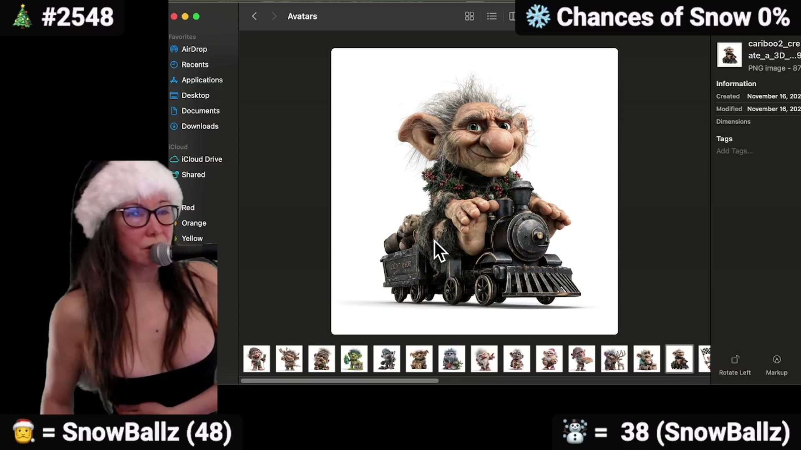801x450 pixels.
Task: Click the 'Dimensions' info row
Action: tap(758, 121)
